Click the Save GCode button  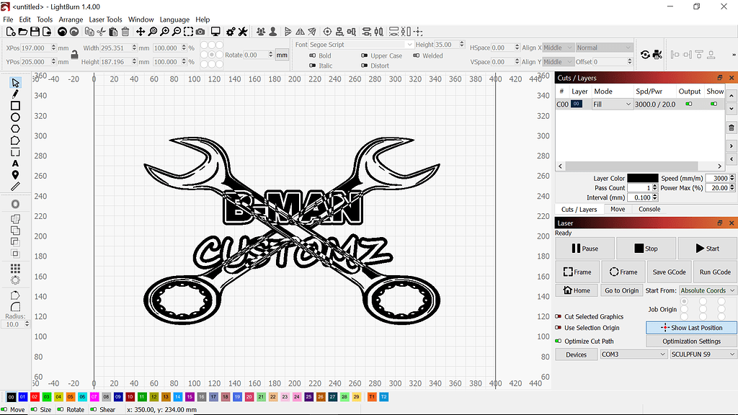coord(669,272)
